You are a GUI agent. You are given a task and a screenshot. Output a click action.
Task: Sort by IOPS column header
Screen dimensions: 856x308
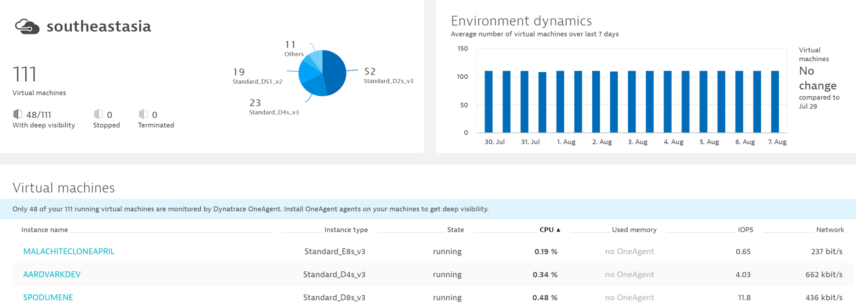745,230
